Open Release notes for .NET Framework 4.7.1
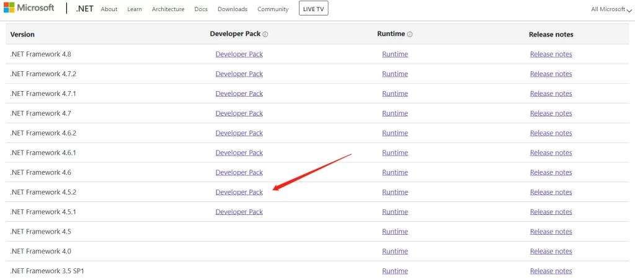The image size is (635, 280). click(551, 94)
